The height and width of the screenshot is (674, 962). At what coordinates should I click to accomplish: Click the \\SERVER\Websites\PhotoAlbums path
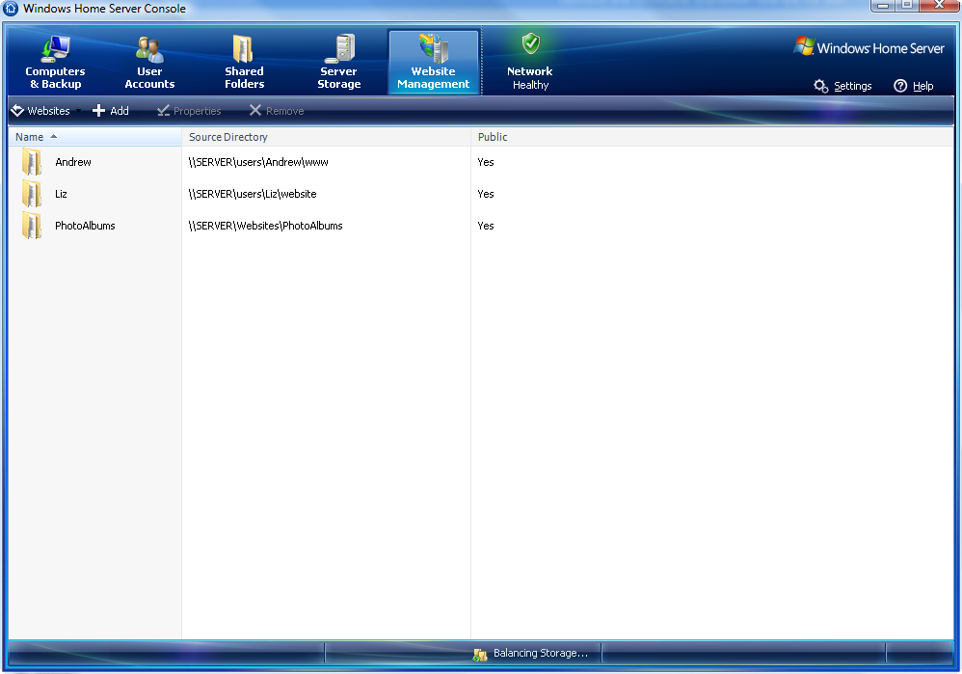click(265, 226)
